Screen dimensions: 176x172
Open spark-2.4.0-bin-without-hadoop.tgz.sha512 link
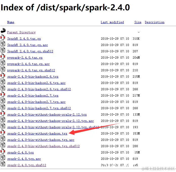(43, 146)
